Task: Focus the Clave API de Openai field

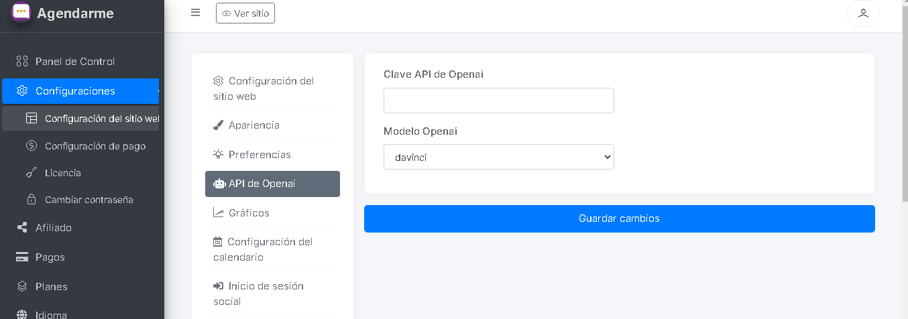Action: tap(499, 101)
